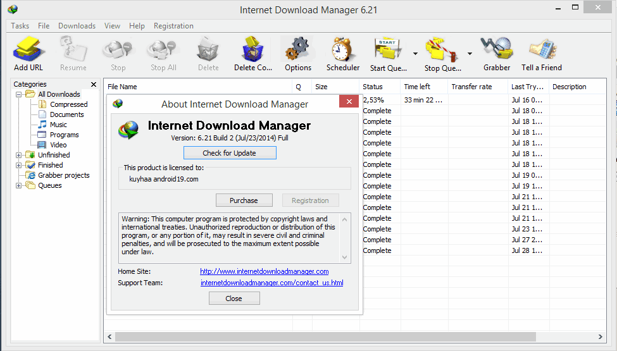This screenshot has width=617, height=351.
Task: Open the View menu
Action: [112, 26]
